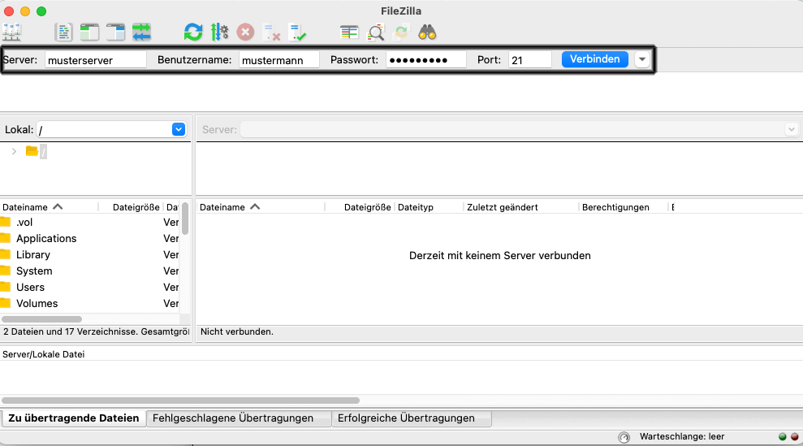Image resolution: width=803 pixels, height=446 pixels.
Task: Open the Lokal path dropdown
Action: pyautogui.click(x=178, y=129)
